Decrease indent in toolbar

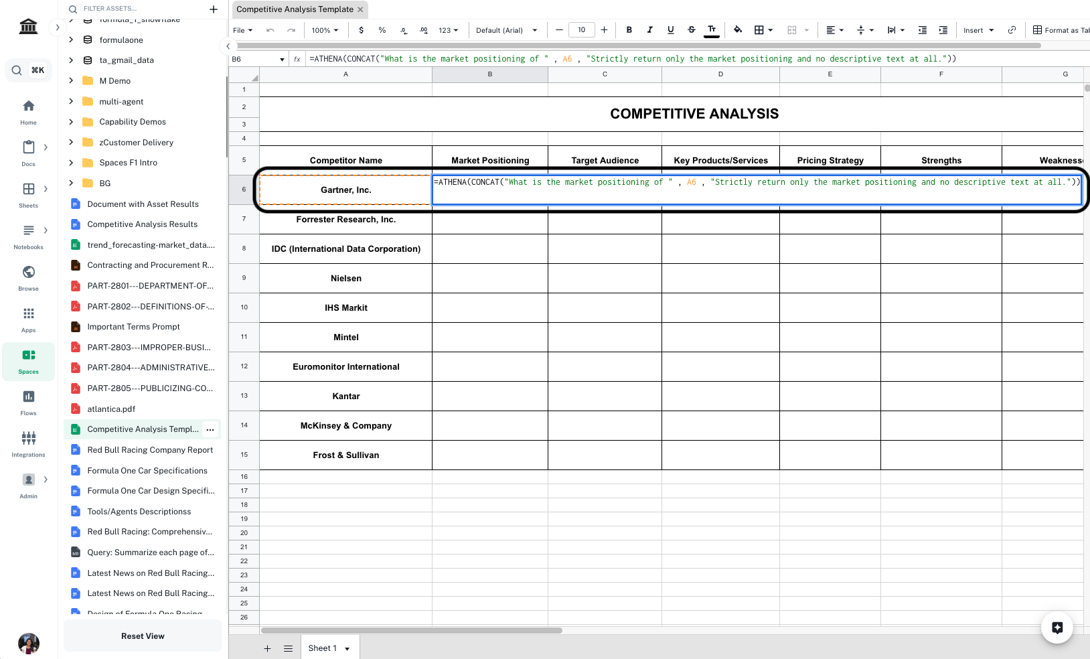tap(923, 30)
